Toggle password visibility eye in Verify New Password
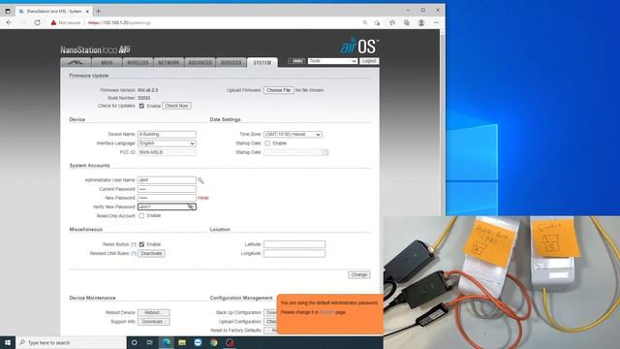Screen dimensions: 620x349 (191, 206)
